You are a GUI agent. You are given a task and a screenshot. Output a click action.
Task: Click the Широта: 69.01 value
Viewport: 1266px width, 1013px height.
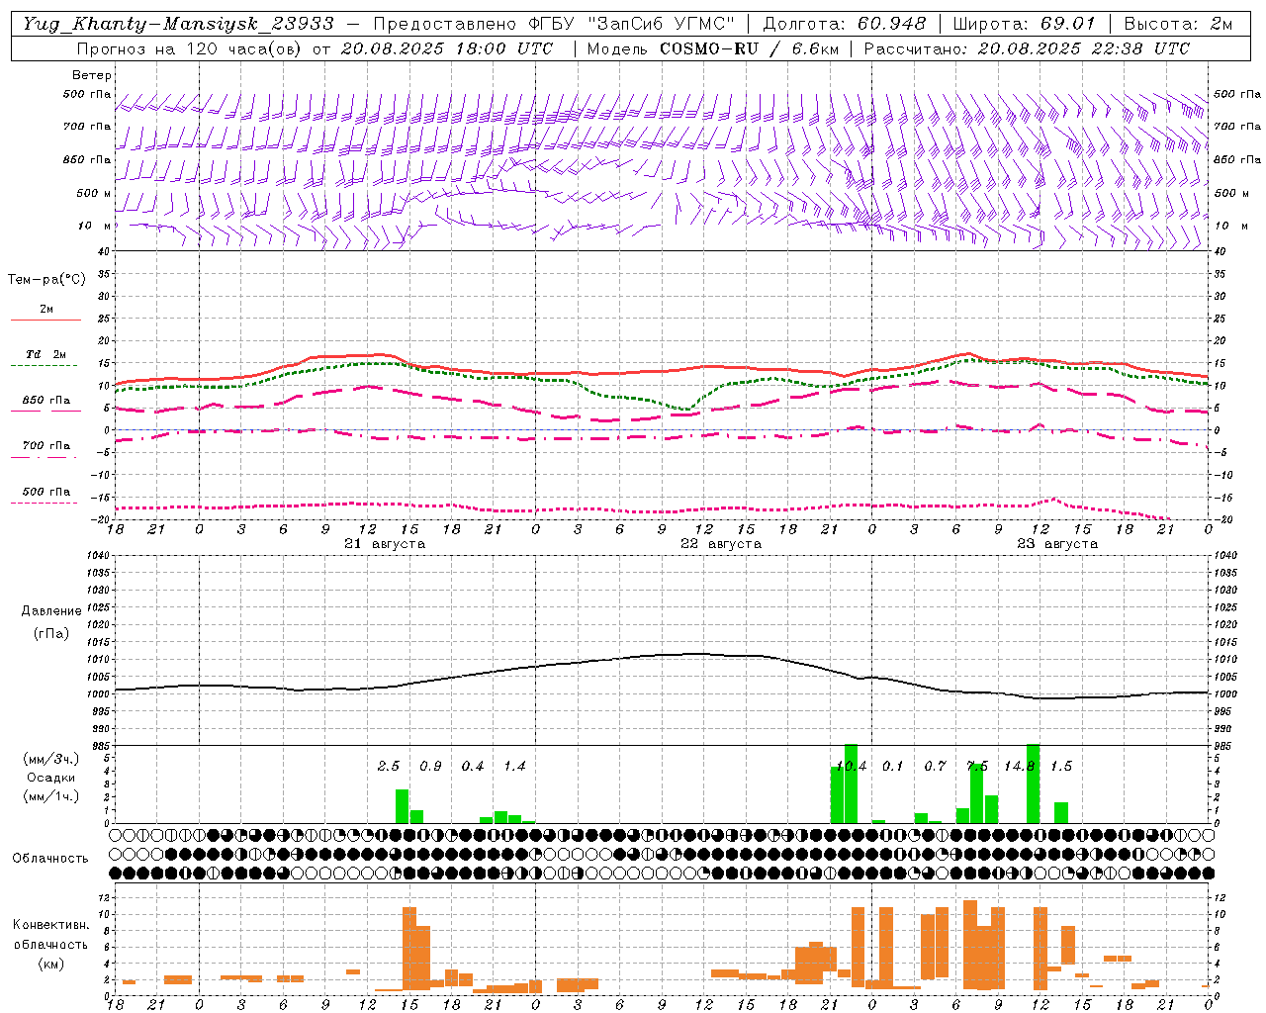[1024, 24]
